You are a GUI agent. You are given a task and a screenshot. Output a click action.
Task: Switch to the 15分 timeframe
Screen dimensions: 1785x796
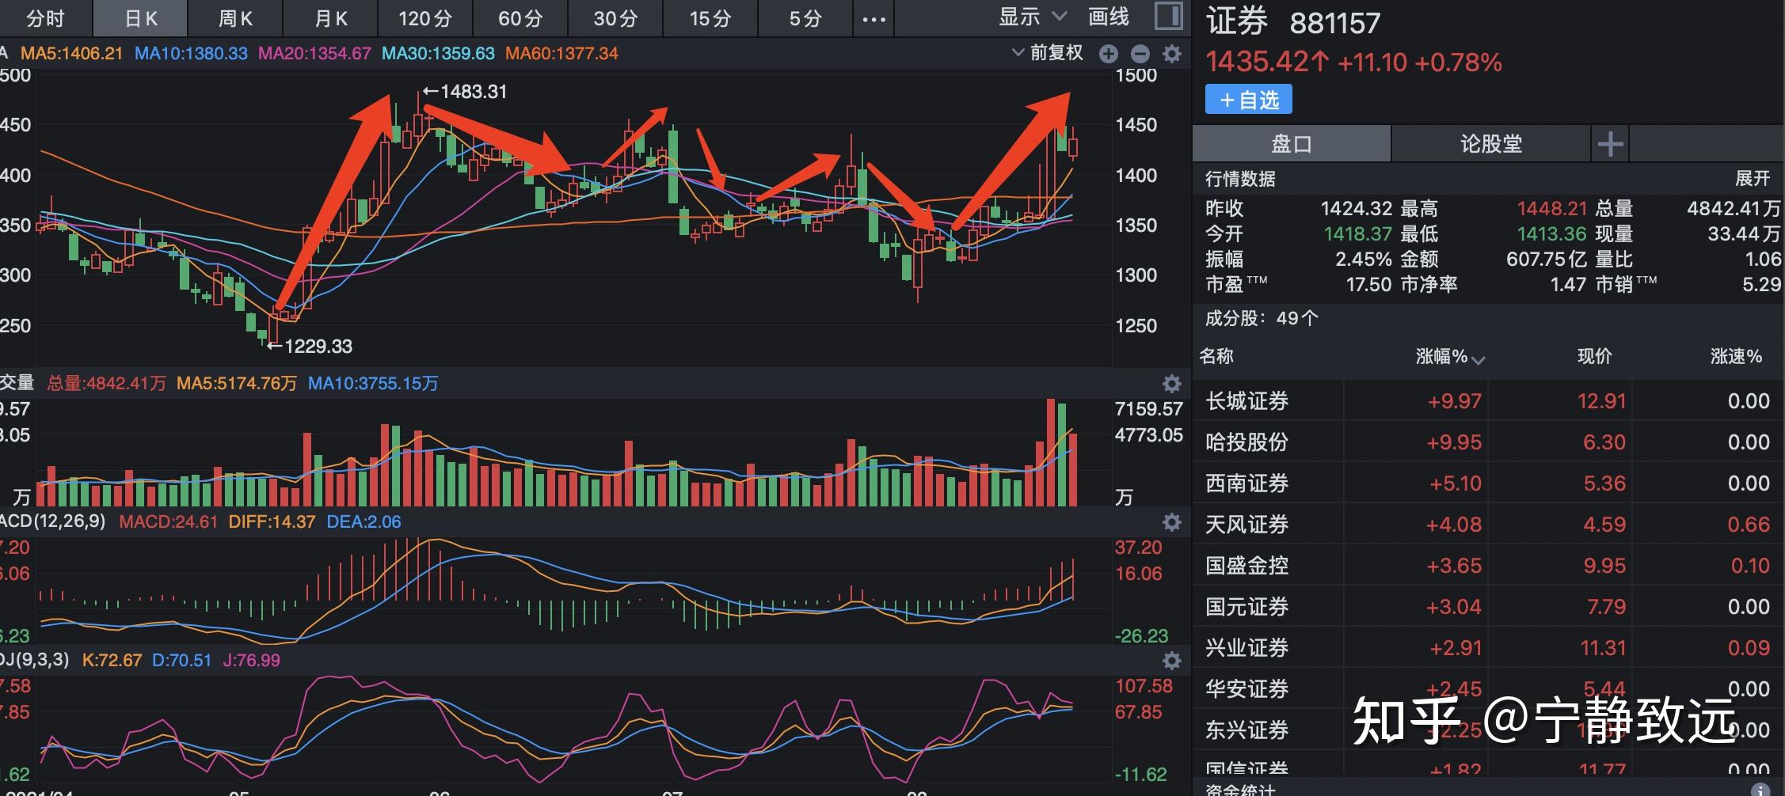(x=710, y=18)
